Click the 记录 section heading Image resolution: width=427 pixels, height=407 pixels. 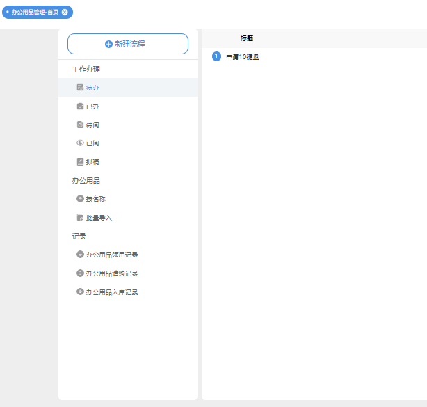[79, 236]
